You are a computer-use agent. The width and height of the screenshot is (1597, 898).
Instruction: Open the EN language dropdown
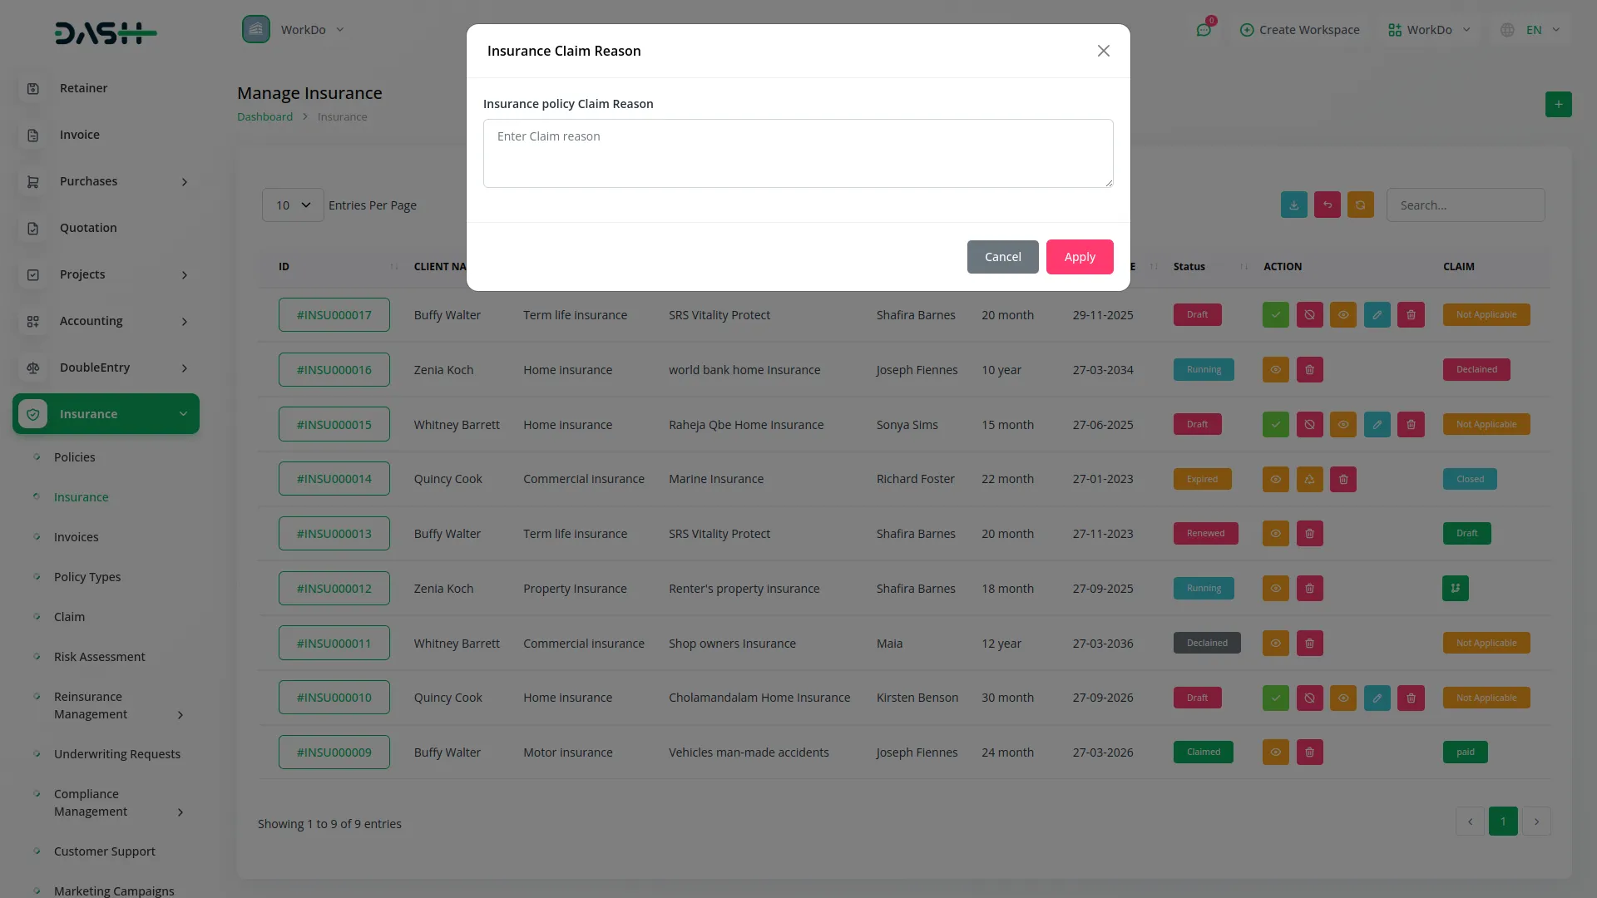click(x=1532, y=30)
